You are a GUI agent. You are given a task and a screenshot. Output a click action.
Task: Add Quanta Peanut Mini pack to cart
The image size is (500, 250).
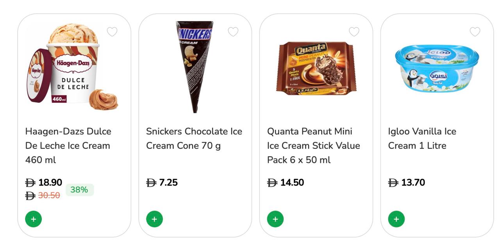[x=275, y=219]
